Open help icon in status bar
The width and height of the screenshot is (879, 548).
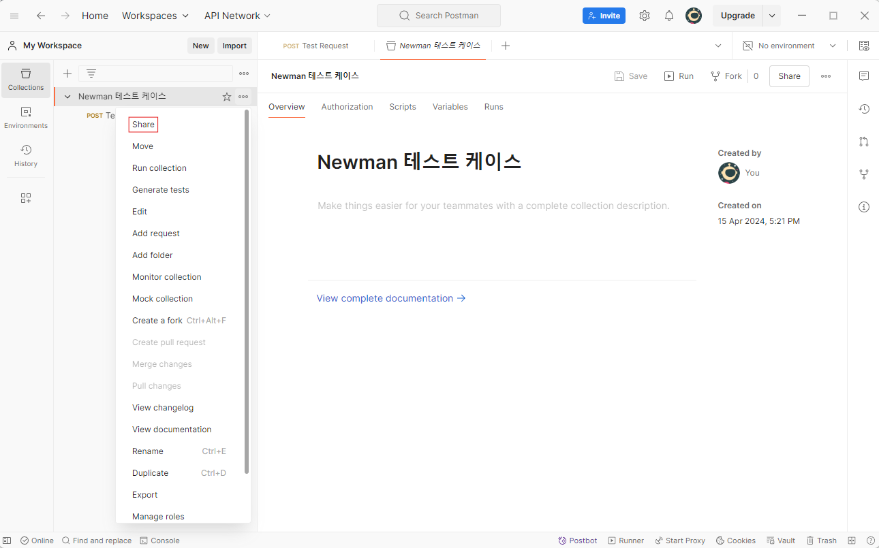870,541
